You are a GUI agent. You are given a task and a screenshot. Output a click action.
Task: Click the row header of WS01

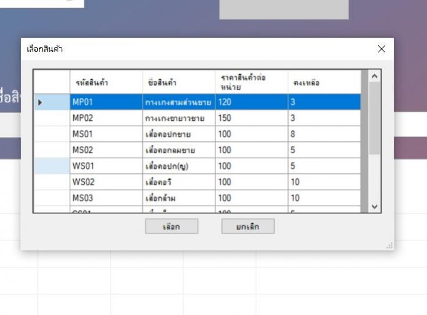(x=52, y=166)
